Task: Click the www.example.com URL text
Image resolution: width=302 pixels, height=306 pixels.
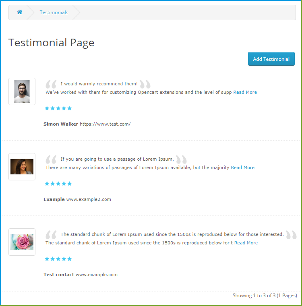Action: (x=97, y=275)
